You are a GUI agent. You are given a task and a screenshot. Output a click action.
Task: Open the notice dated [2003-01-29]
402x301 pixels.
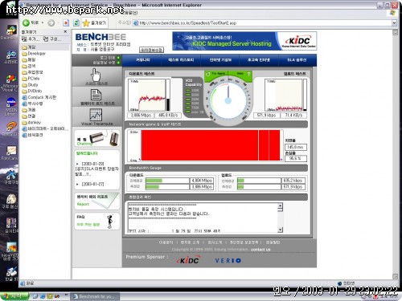[x=92, y=164]
